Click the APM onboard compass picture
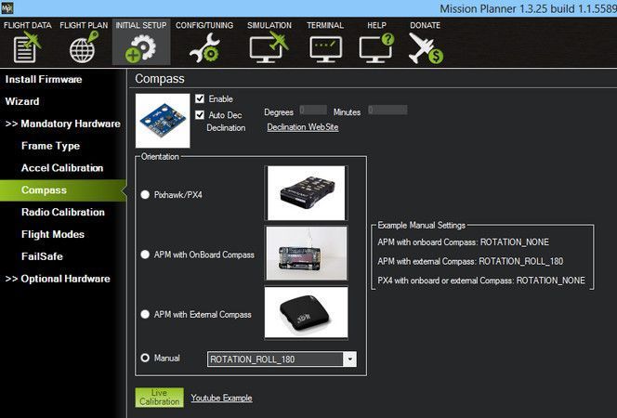 pyautogui.click(x=307, y=253)
